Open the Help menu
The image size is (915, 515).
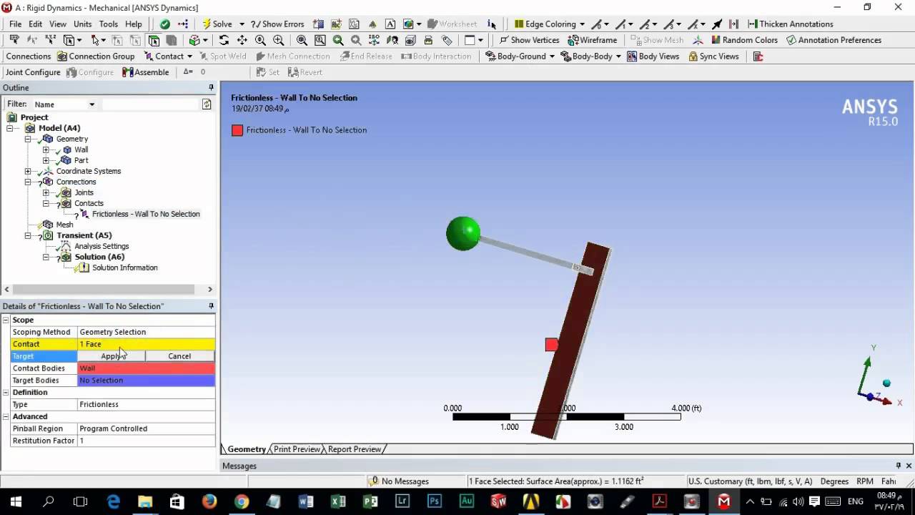click(x=134, y=24)
